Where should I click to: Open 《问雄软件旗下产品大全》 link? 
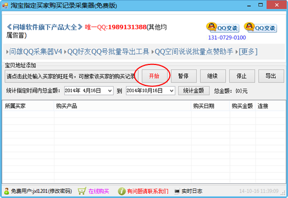tap(45, 27)
